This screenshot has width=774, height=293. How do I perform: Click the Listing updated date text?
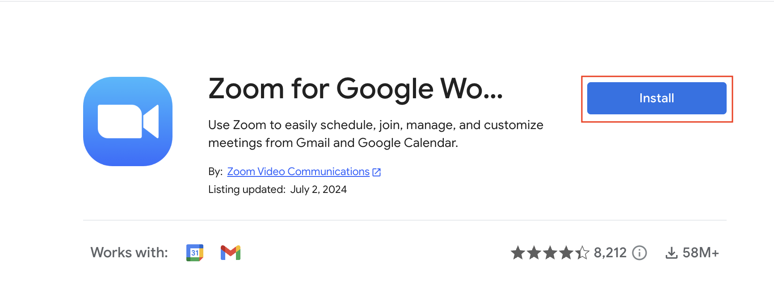pyautogui.click(x=278, y=189)
